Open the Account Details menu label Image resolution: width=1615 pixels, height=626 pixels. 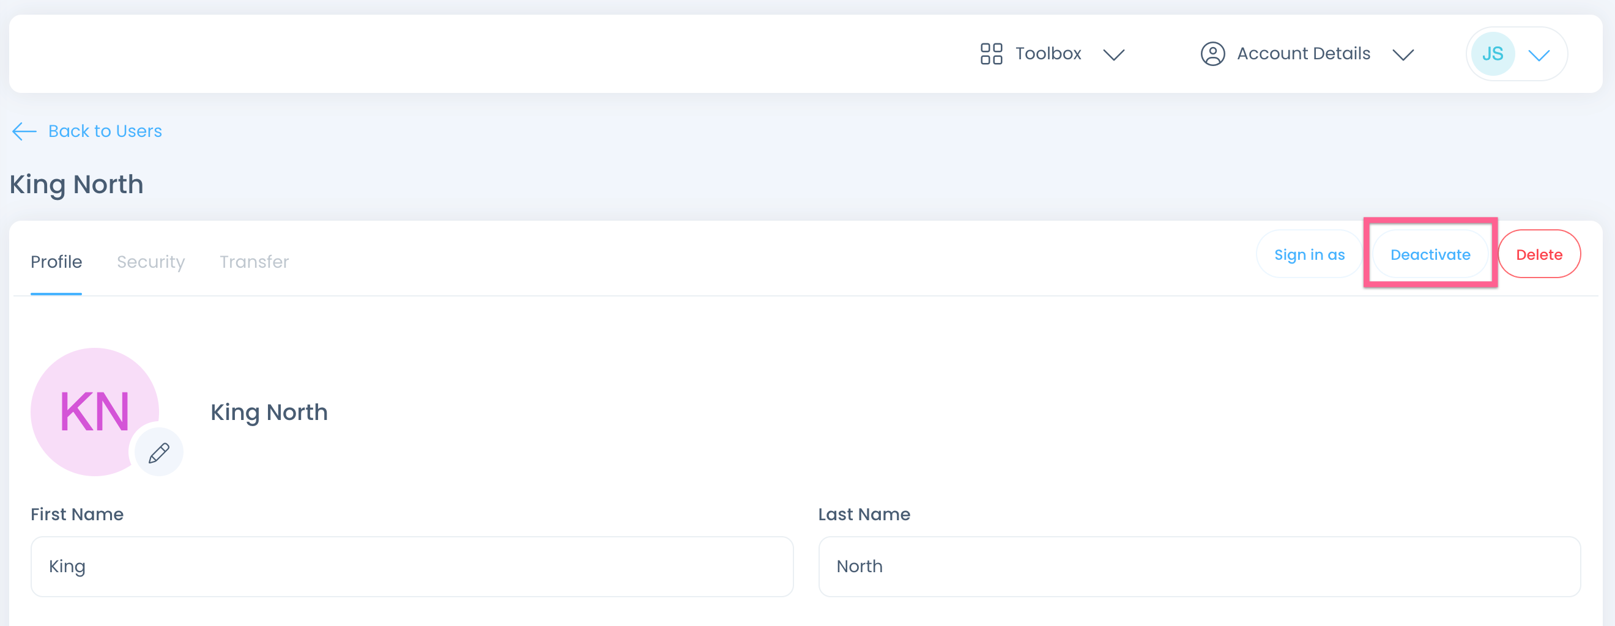click(x=1304, y=54)
